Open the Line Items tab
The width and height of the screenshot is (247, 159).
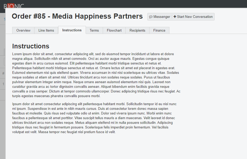pos(46,30)
